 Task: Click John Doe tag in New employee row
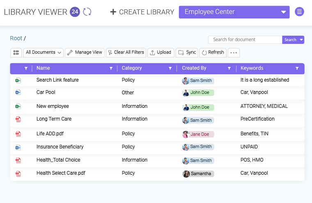(198, 107)
